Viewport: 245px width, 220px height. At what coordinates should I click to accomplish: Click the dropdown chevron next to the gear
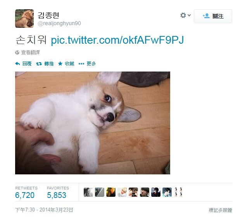(x=189, y=15)
